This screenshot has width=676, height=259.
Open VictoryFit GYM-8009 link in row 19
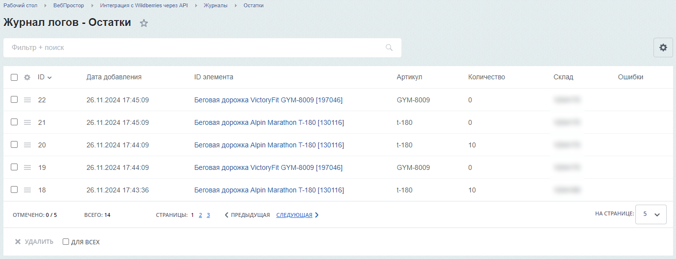click(268, 167)
